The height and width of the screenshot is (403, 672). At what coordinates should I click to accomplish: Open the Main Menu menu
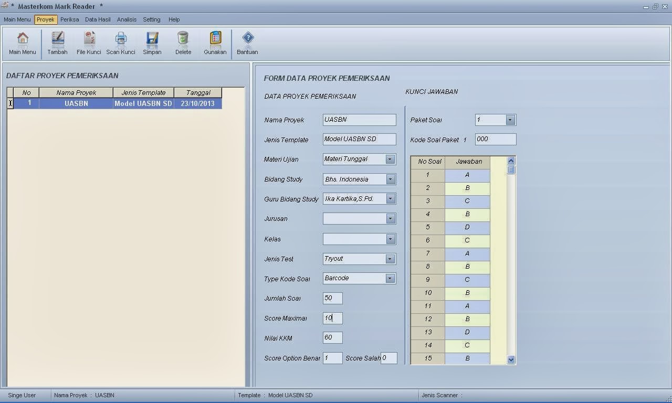click(x=17, y=19)
